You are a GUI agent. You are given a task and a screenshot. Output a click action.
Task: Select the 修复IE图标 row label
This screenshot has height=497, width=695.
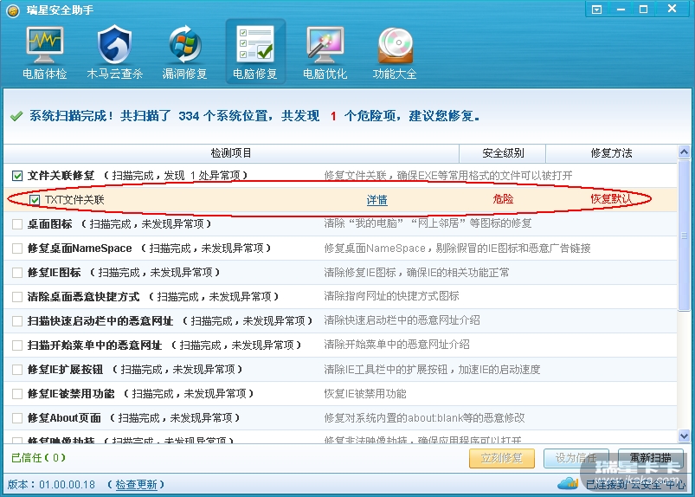pyautogui.click(x=54, y=273)
